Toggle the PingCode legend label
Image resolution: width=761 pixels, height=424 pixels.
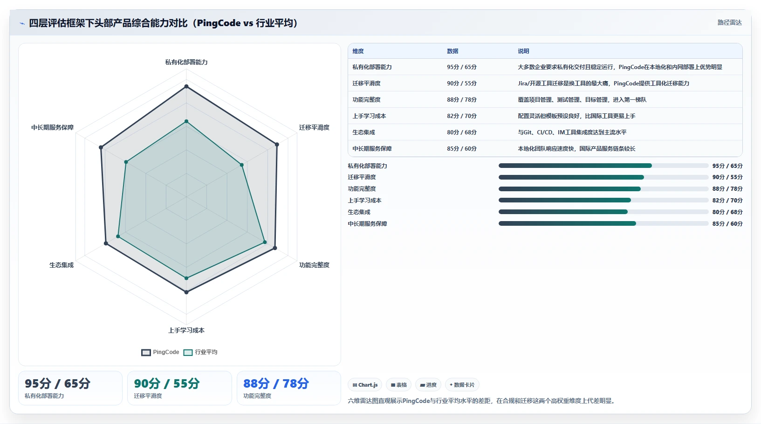(166, 352)
